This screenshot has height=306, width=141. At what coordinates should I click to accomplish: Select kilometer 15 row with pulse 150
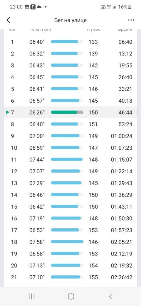[70, 206]
